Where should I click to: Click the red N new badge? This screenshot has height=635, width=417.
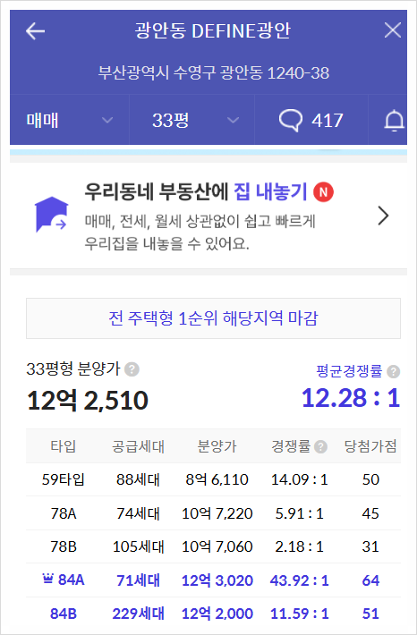point(323,192)
